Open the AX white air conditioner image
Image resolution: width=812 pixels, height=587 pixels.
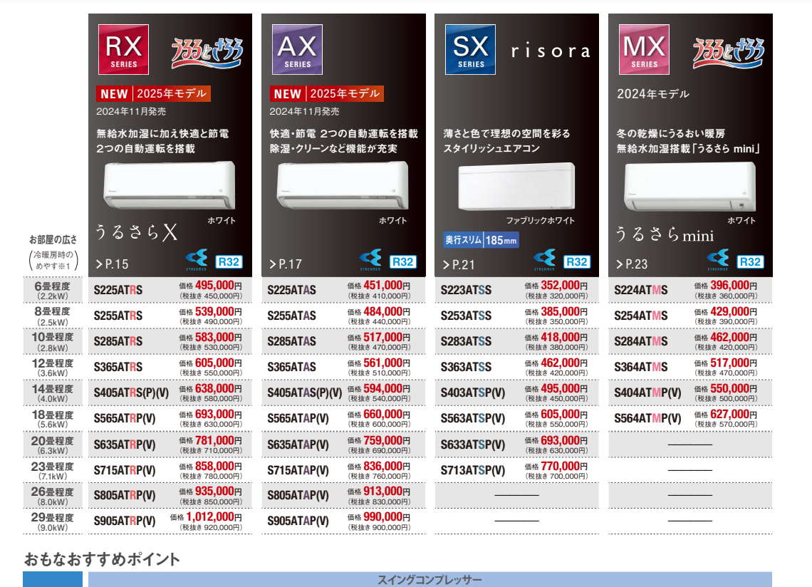click(x=343, y=185)
